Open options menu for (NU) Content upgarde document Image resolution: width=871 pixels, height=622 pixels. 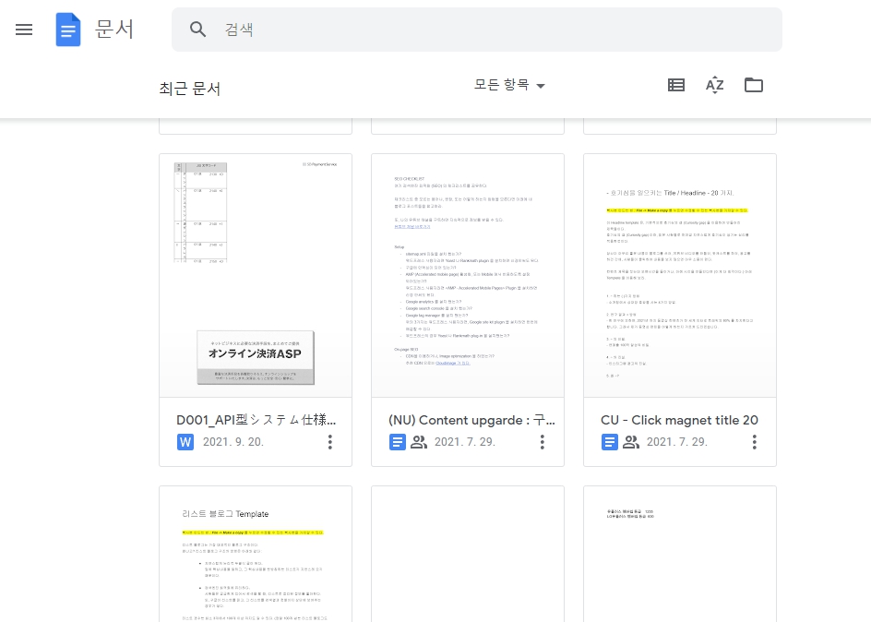point(543,442)
